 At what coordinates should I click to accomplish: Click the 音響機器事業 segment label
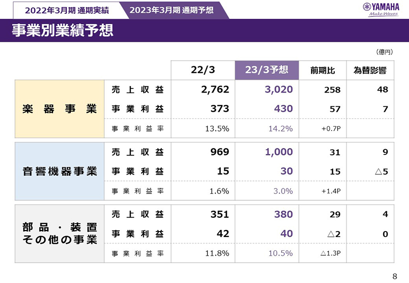[x=59, y=172]
